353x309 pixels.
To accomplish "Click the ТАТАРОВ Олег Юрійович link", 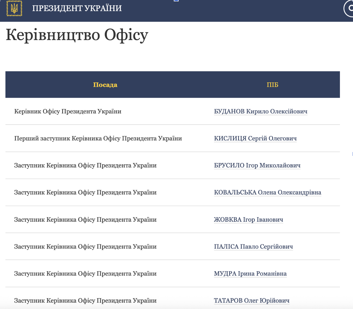I will (x=251, y=301).
